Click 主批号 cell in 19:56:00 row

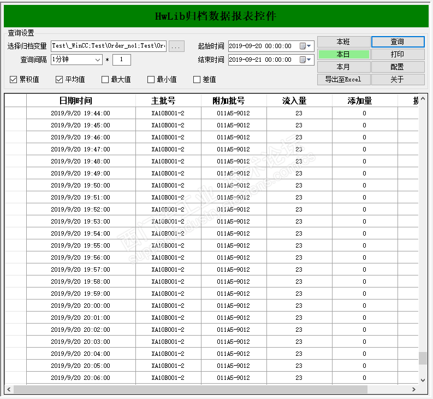168,257
